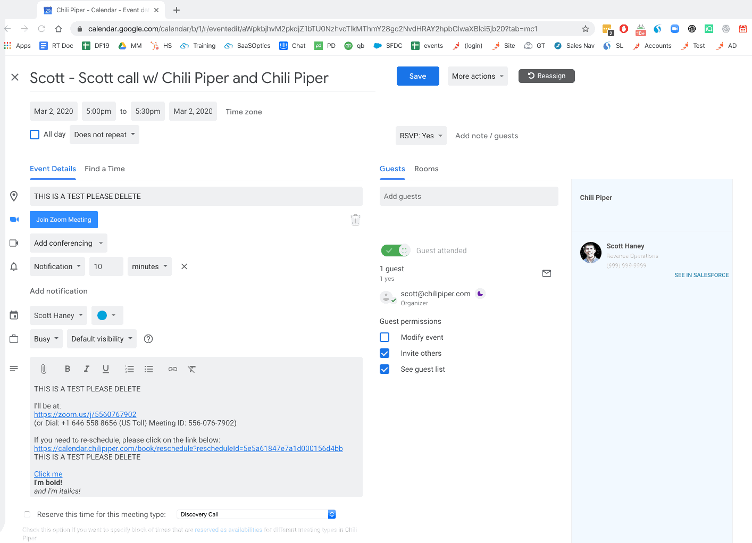Uncheck the See guest list permission
This screenshot has height=543, width=752.
pyautogui.click(x=385, y=369)
